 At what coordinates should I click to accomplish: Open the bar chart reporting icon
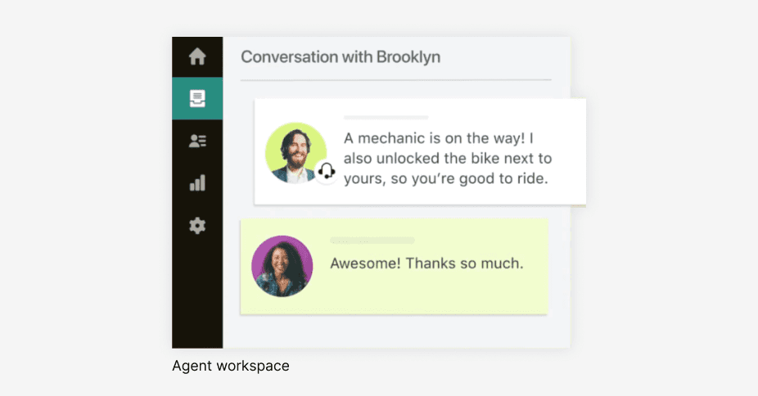[x=197, y=183]
